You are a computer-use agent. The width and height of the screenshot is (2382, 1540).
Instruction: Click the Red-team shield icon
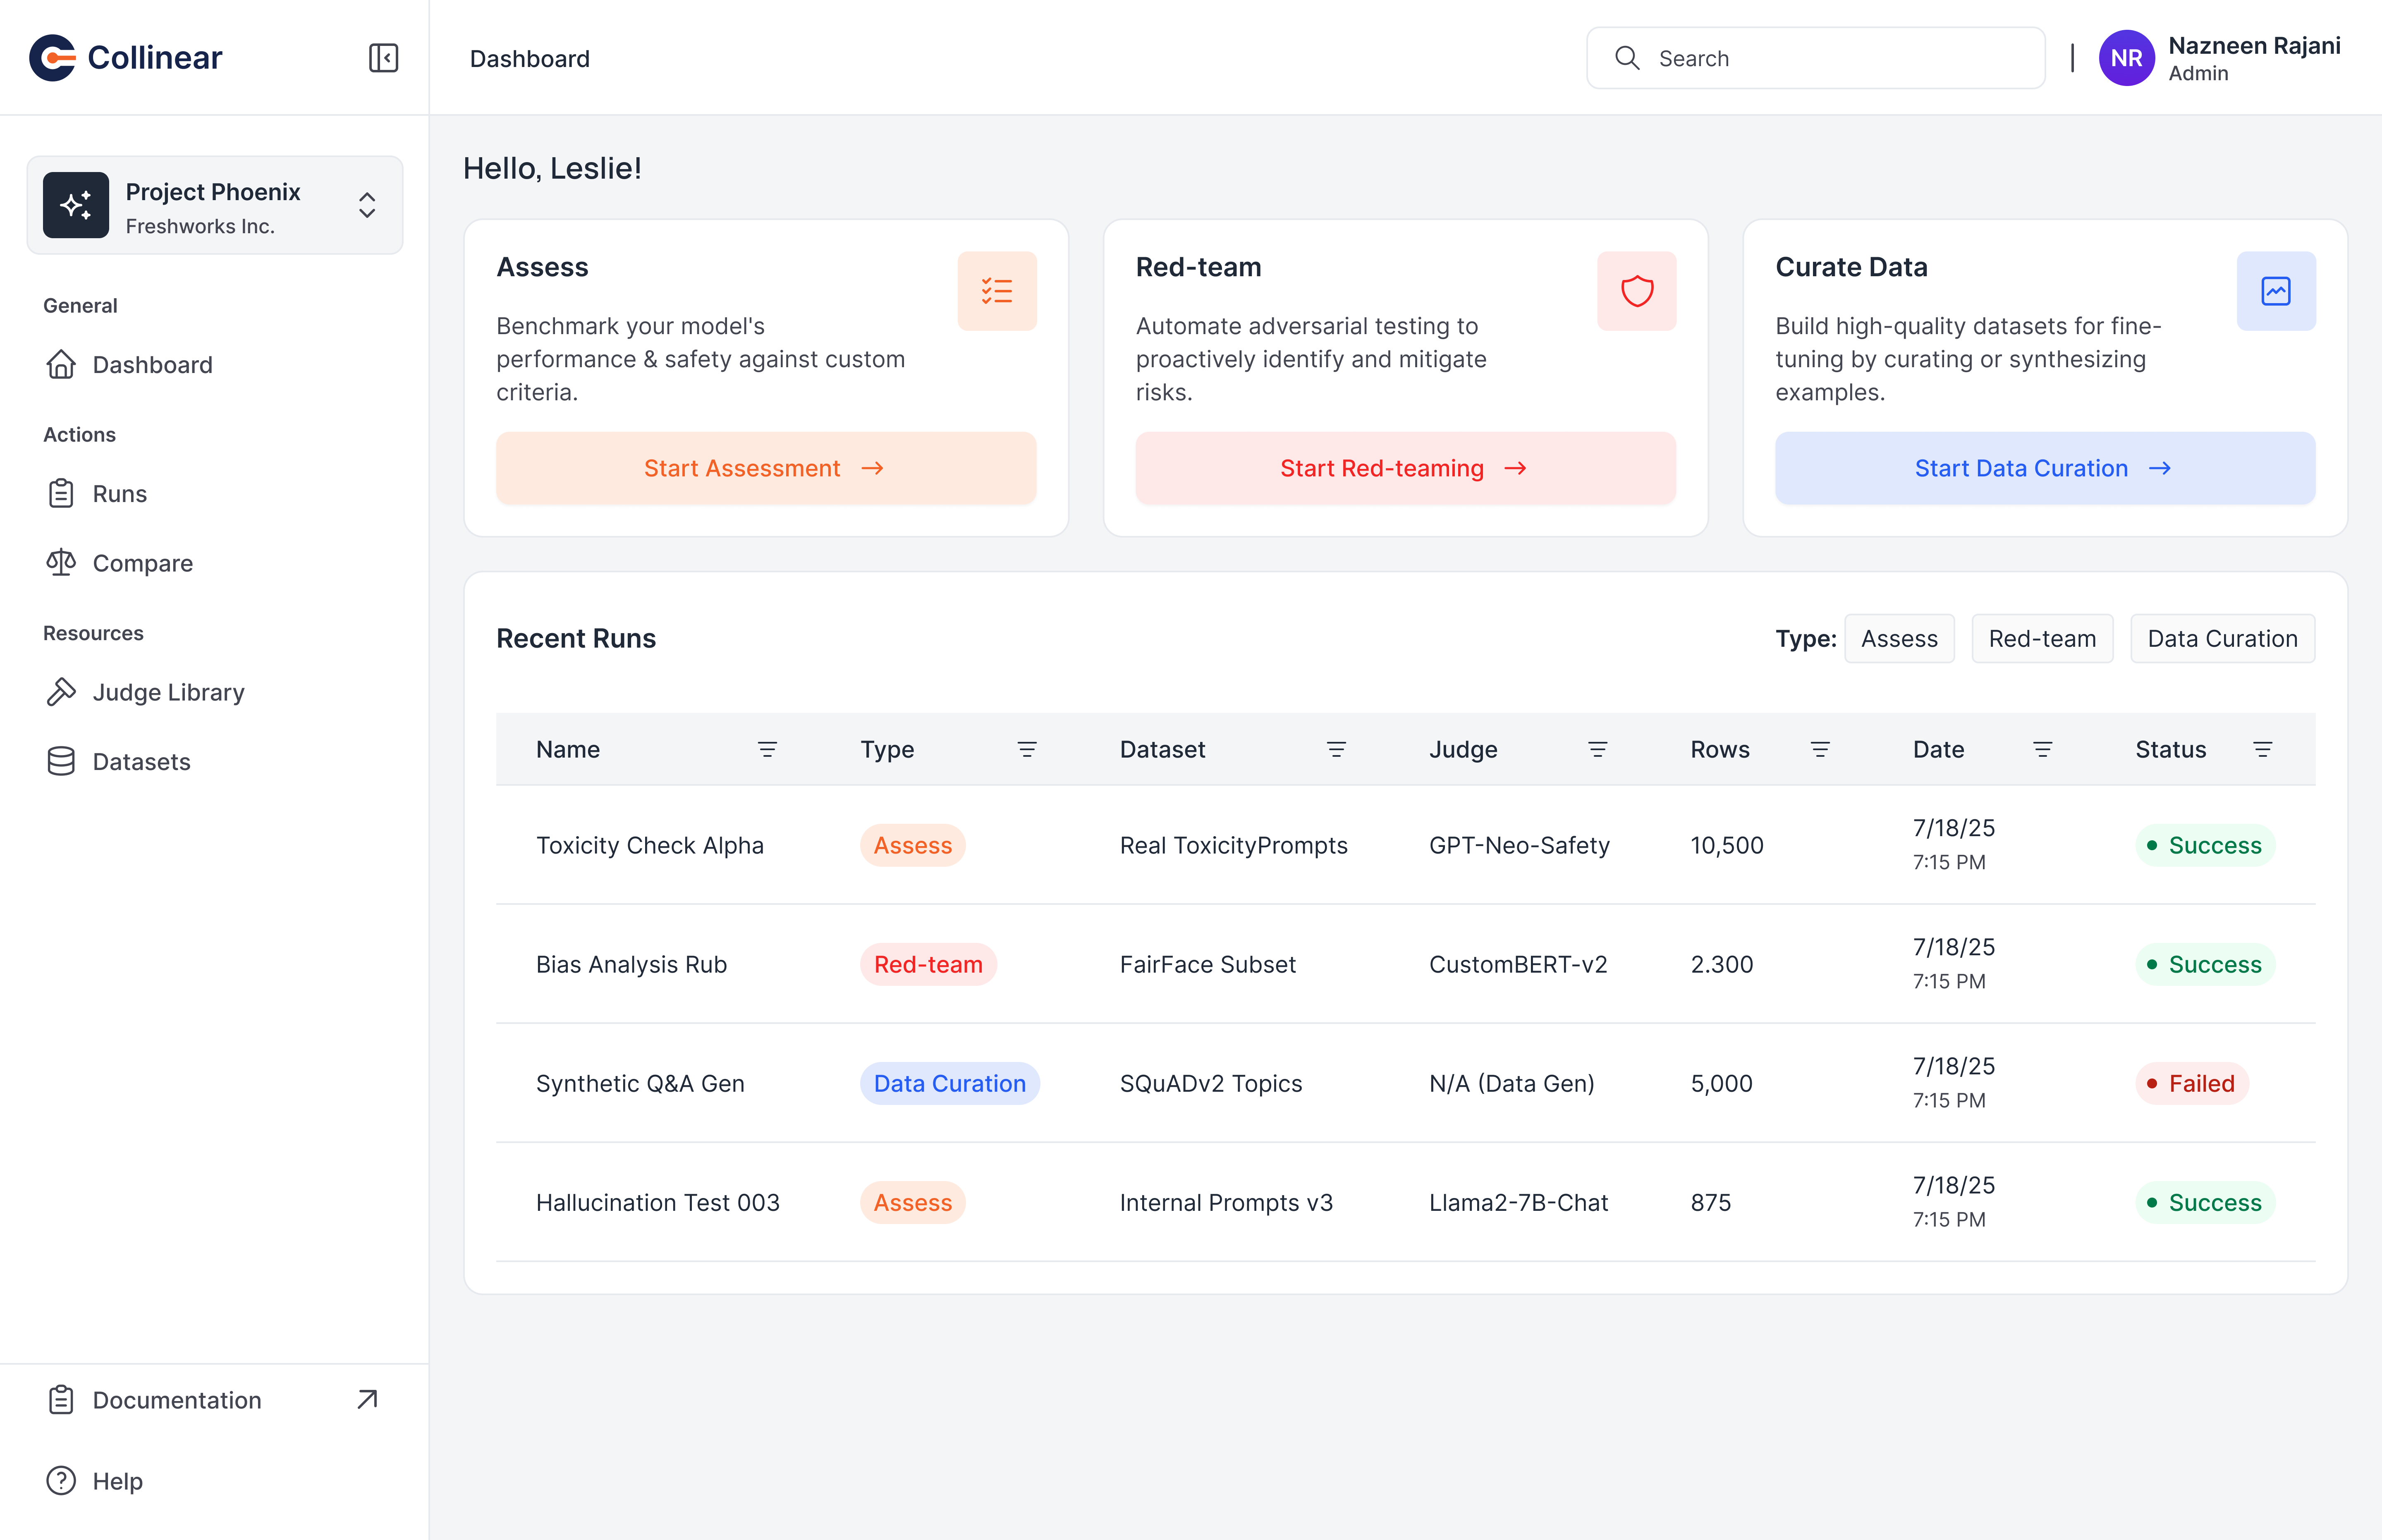coord(1636,291)
